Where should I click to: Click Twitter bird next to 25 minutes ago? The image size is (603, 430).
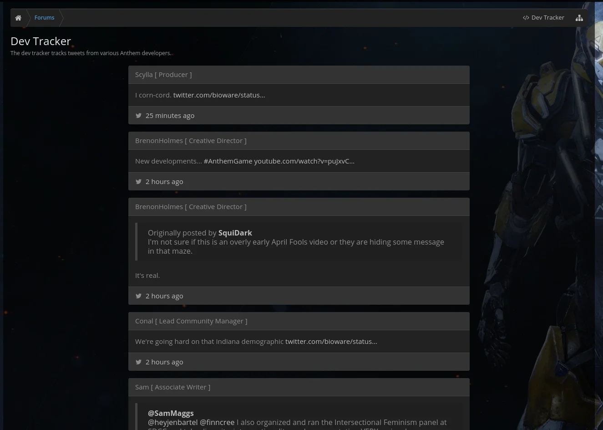139,116
